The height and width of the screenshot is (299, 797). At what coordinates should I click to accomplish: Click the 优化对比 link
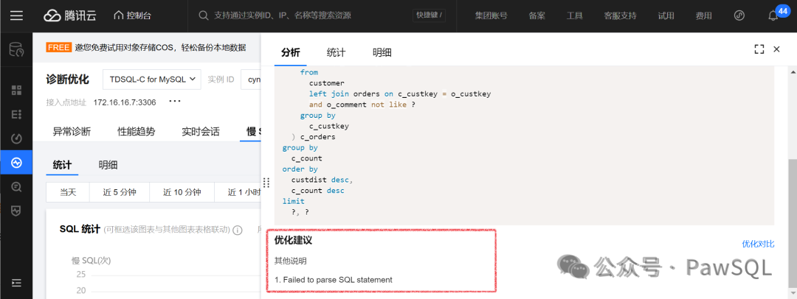pos(758,245)
